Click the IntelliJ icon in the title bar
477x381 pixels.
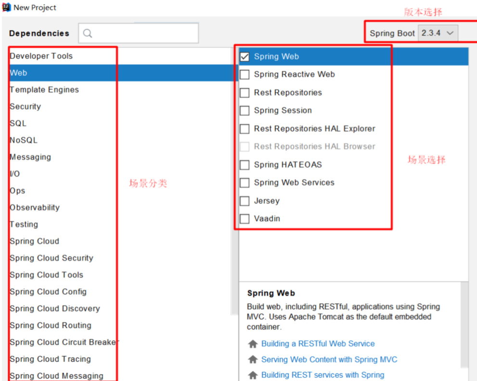[x=6, y=7]
